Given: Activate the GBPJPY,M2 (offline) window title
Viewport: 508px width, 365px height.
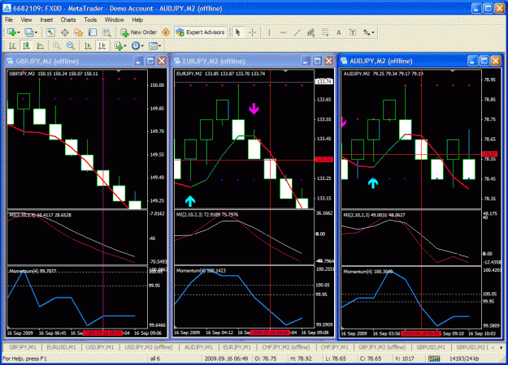Looking at the screenshot, I should click(47, 61).
